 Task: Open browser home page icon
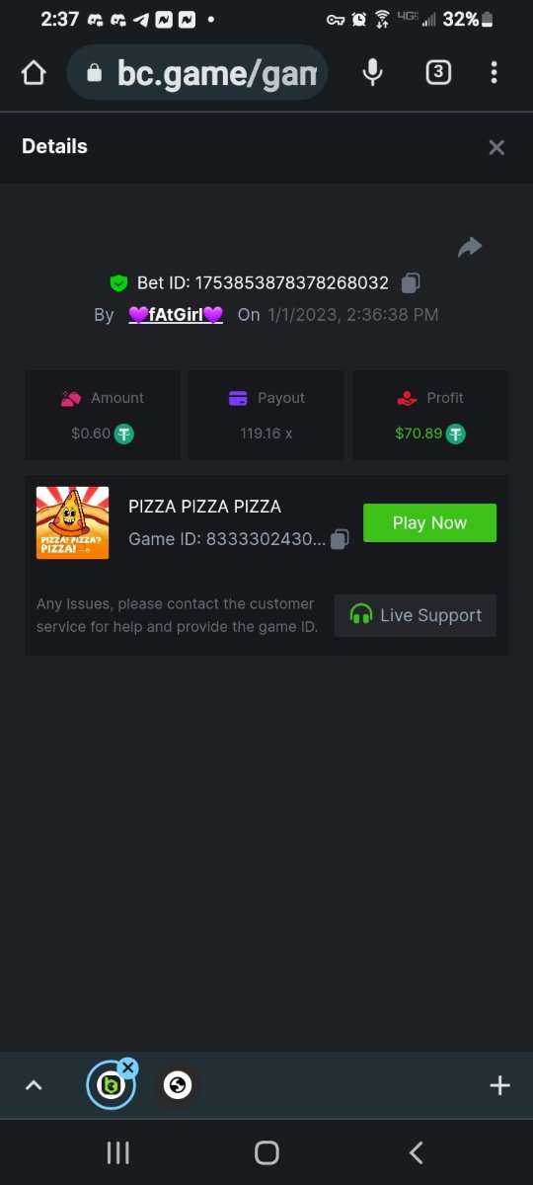coord(34,73)
